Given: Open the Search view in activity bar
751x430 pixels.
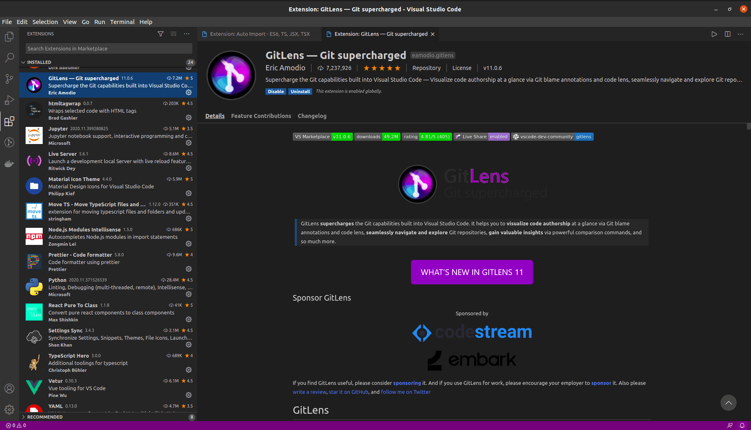Looking at the screenshot, I should point(9,58).
